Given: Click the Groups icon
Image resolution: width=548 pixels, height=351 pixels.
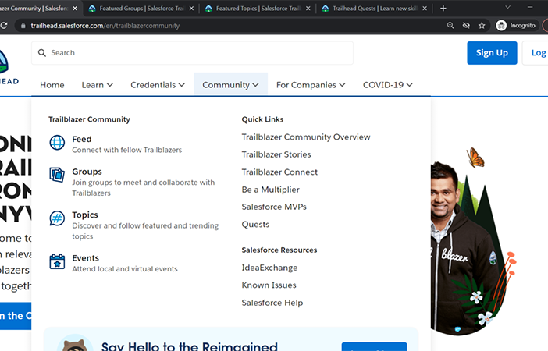Looking at the screenshot, I should click(x=57, y=175).
